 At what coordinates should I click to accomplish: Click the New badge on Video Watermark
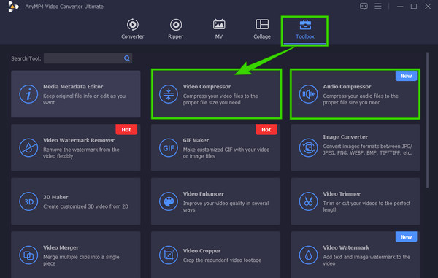(406, 237)
